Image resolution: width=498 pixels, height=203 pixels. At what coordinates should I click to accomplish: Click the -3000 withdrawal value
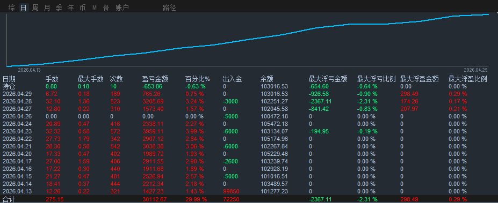[230, 101]
